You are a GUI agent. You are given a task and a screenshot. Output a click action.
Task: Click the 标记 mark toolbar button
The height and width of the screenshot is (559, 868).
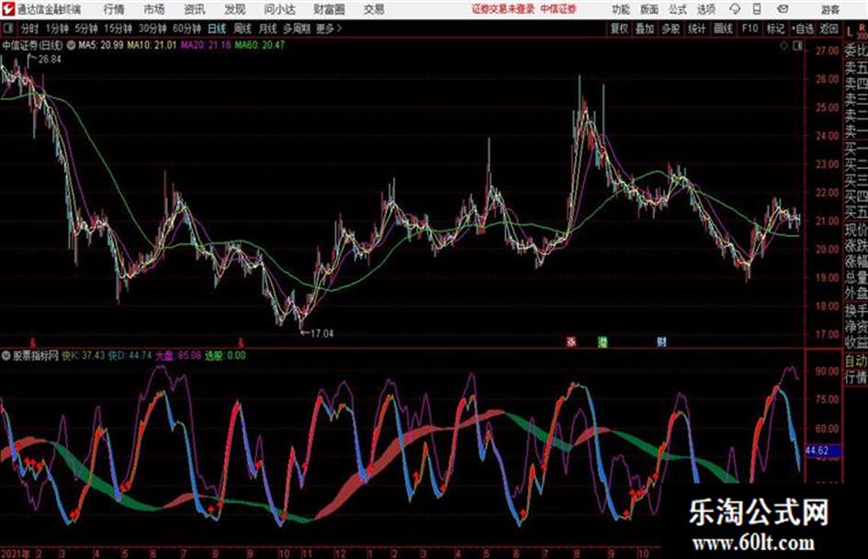pyautogui.click(x=775, y=28)
